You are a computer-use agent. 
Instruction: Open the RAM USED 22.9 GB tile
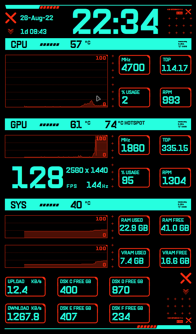tap(134, 225)
